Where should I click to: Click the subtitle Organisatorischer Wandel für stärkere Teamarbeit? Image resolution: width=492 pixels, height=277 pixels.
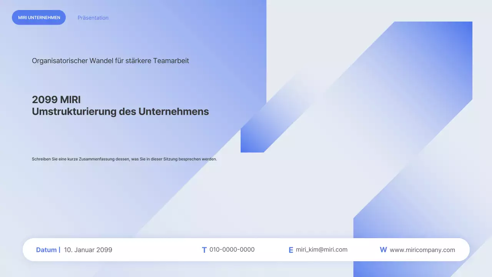(110, 61)
